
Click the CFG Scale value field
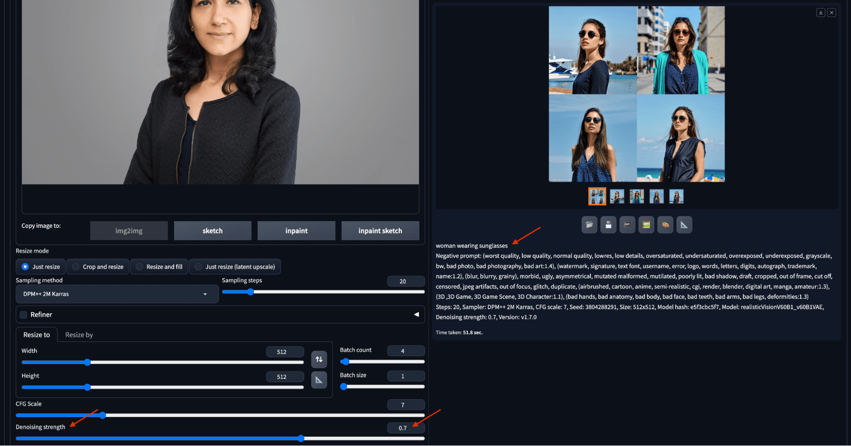tap(406, 405)
